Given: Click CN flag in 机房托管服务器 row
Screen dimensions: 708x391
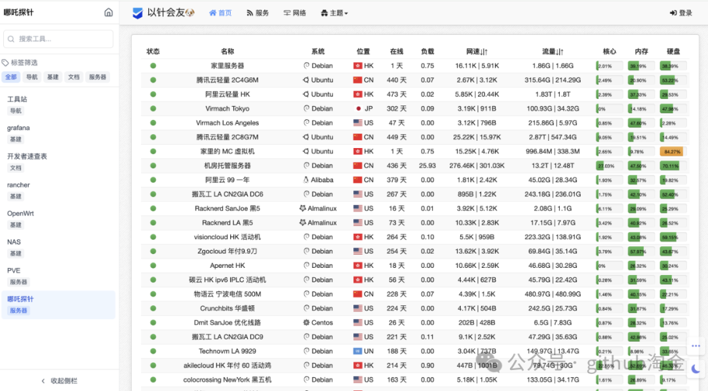Looking at the screenshot, I should 358,166.
